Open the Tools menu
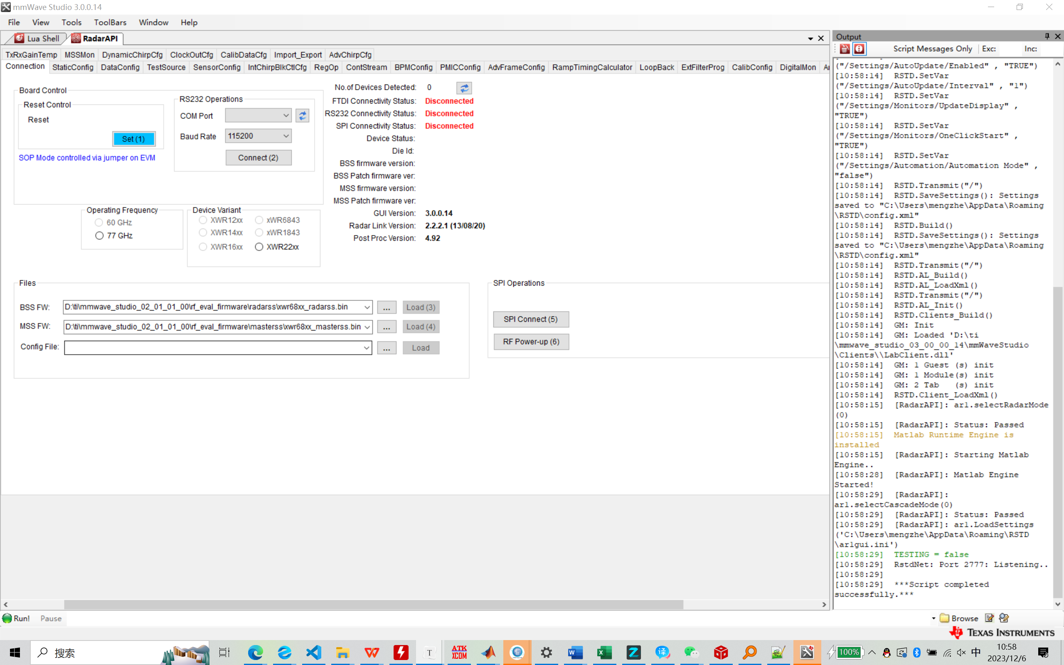Screen dimensions: 1064x665 pos(71,22)
